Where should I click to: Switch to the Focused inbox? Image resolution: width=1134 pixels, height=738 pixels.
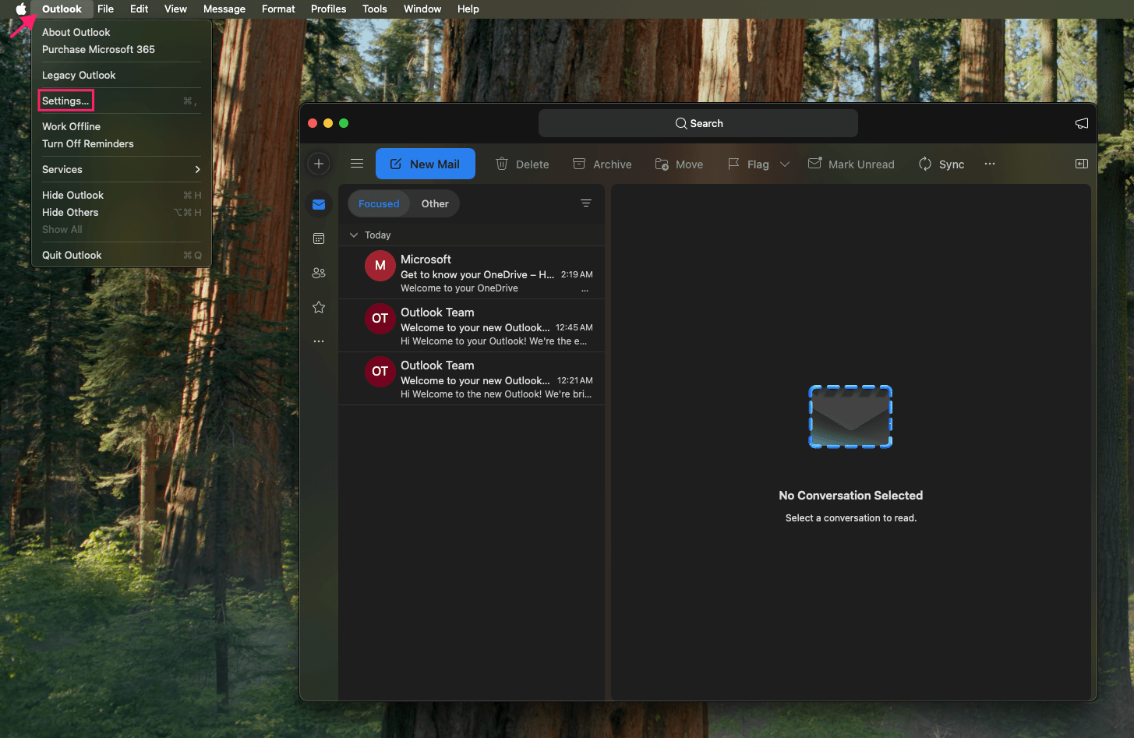[379, 203]
